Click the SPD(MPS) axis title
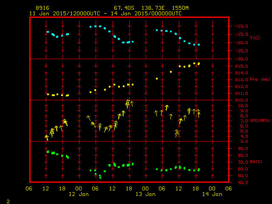The height and width of the screenshot is (204, 272). coord(260,120)
